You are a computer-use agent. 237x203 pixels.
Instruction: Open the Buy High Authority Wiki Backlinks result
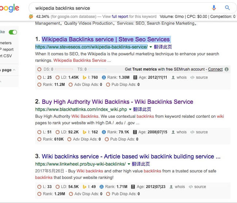[117, 102]
